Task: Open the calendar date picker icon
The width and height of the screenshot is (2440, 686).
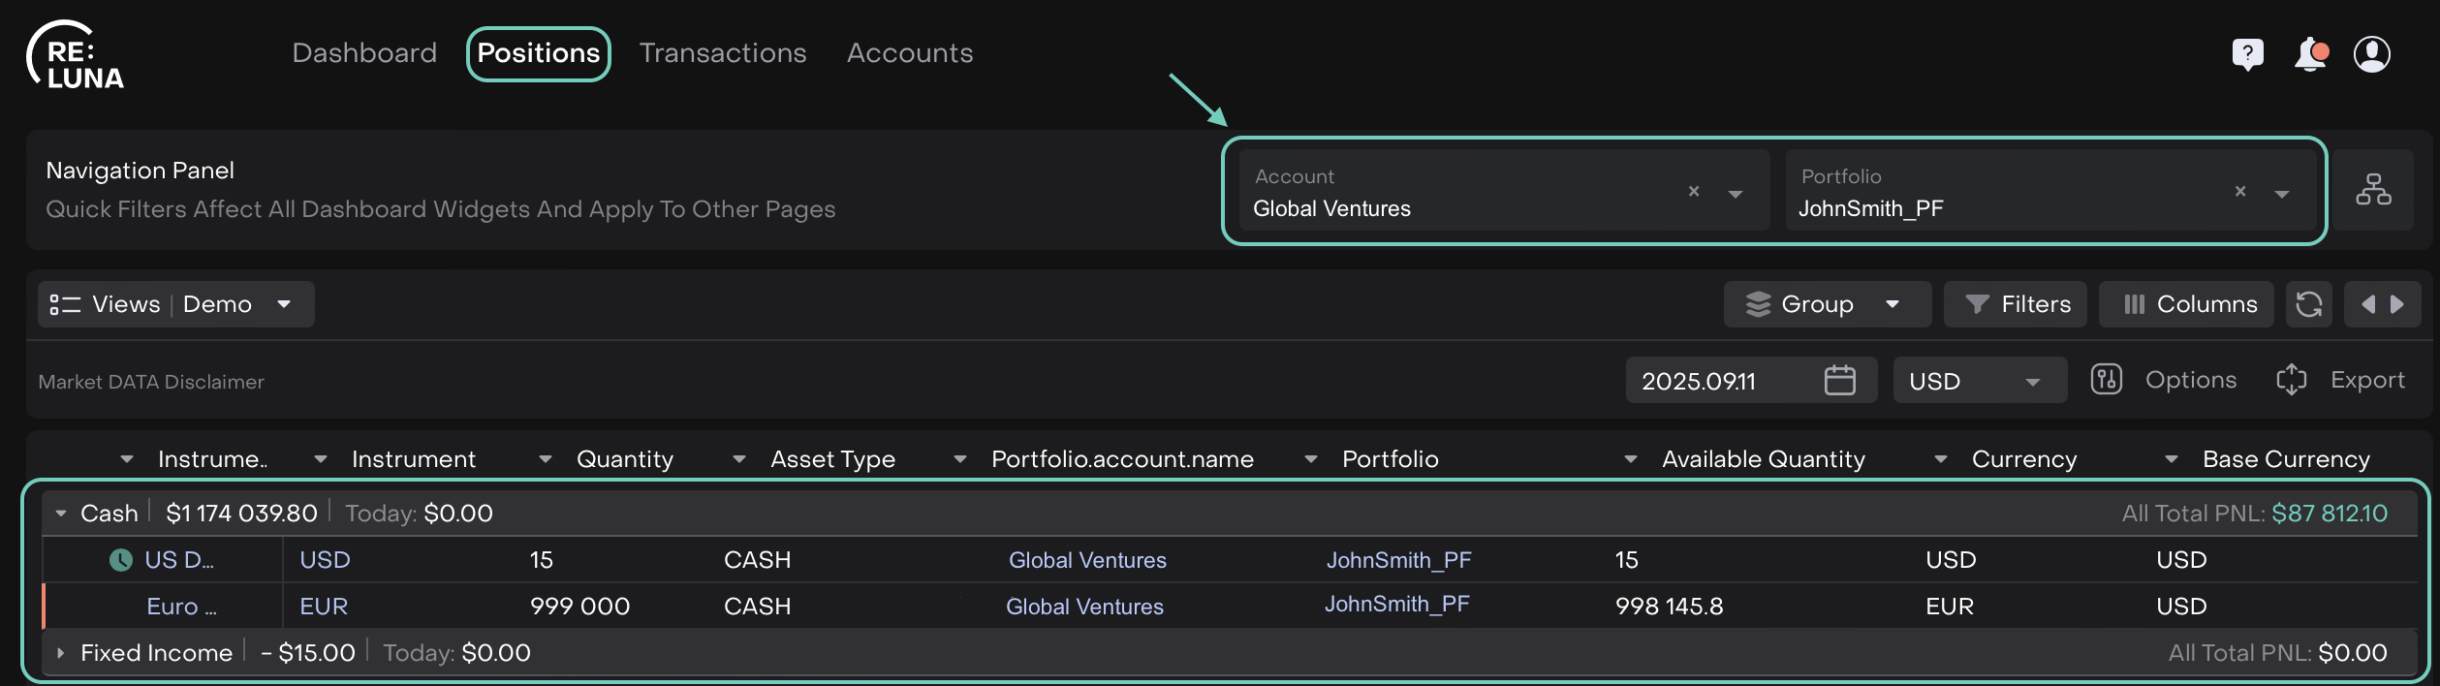Action: pos(1839,380)
